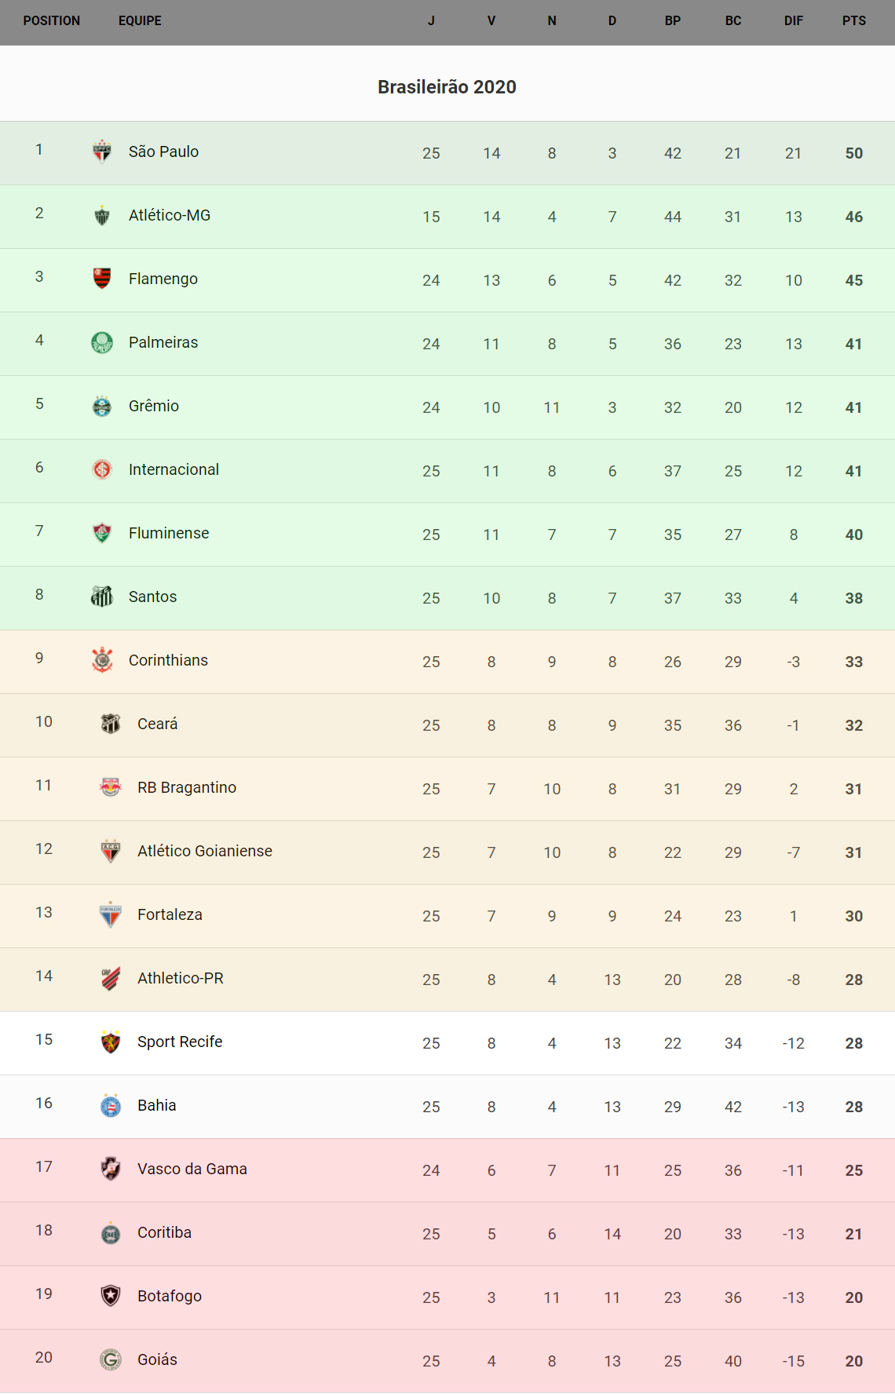Click the Goiás club crest
Screen dimensions: 895x1394
point(111,1359)
